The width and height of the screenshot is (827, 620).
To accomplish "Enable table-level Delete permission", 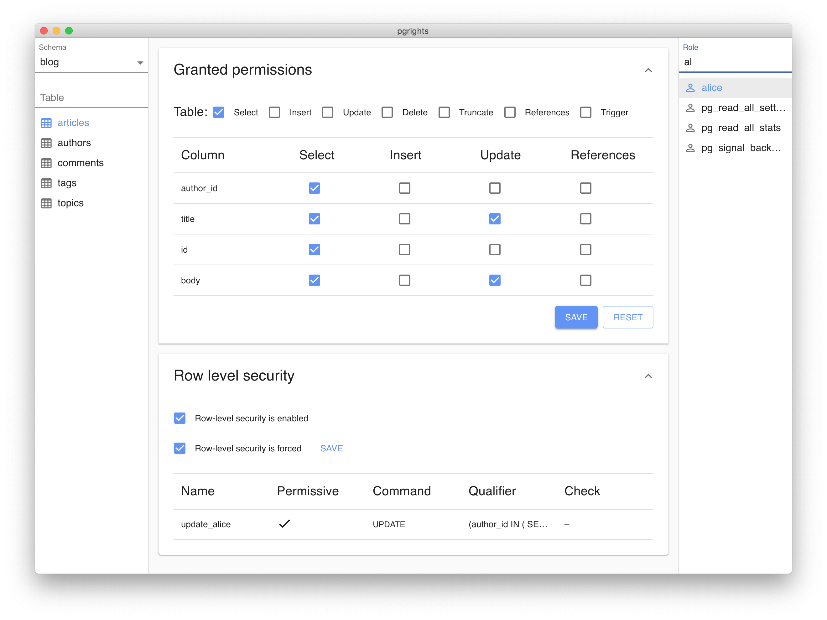I will tap(387, 112).
